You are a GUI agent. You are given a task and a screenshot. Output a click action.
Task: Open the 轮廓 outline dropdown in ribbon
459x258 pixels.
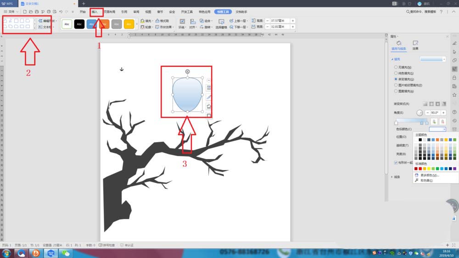tap(147, 27)
